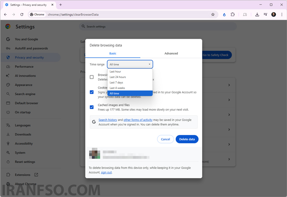Viewport: 287px width, 197px height.
Task: Select the Basic tab
Action: coord(113,53)
